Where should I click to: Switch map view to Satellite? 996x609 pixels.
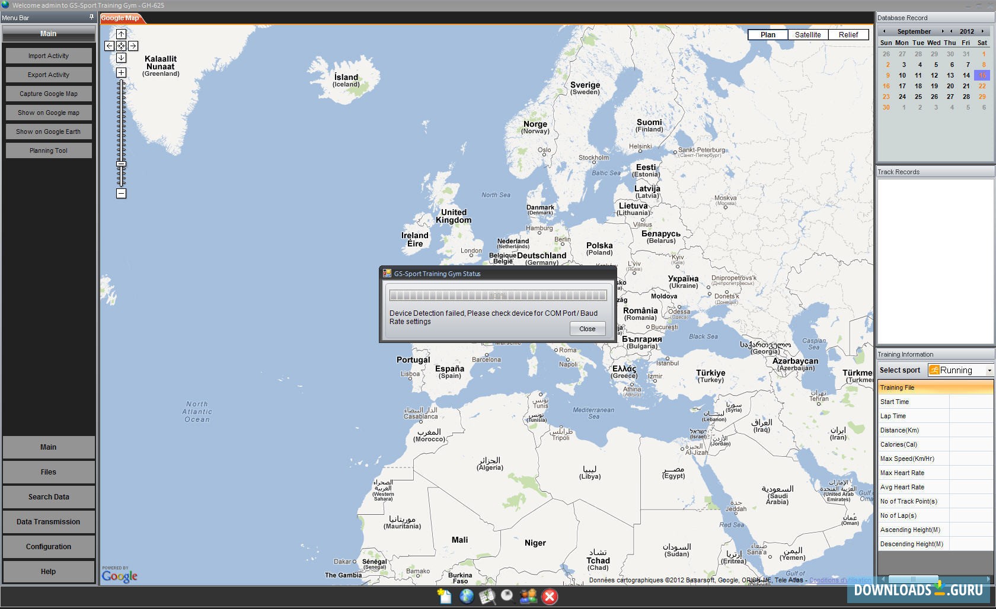[807, 35]
